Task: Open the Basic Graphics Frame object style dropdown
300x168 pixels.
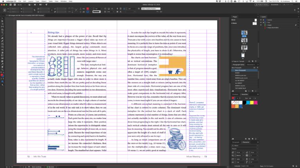Action: pos(161,9)
